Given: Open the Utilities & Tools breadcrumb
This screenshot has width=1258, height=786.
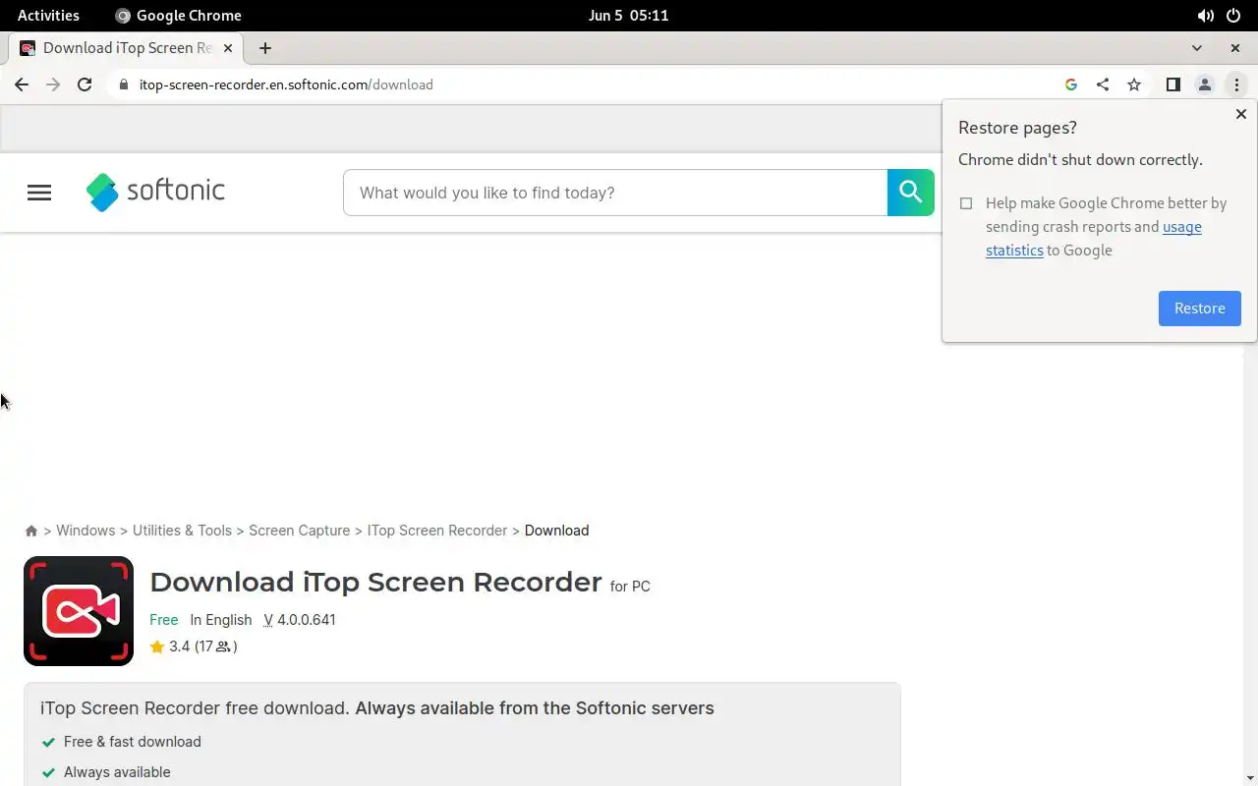Looking at the screenshot, I should click(182, 531).
